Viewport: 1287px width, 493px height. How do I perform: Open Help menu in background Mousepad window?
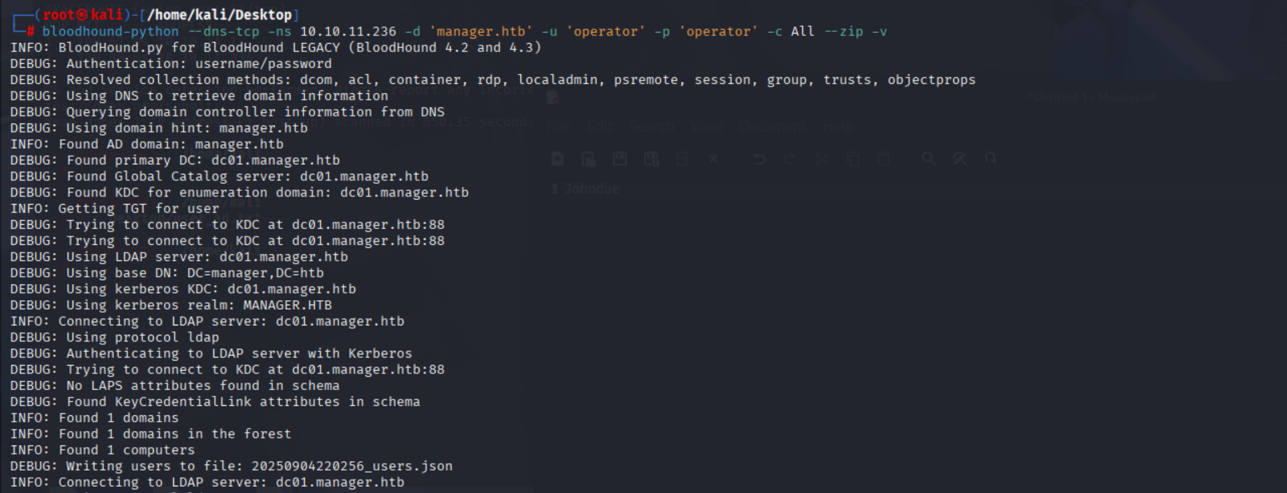[x=838, y=127]
